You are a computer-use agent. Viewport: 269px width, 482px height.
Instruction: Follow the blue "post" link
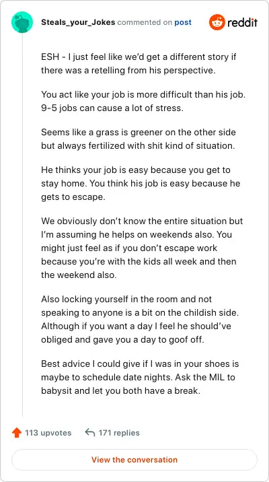pyautogui.click(x=183, y=23)
